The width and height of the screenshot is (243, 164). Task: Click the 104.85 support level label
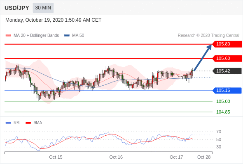click(223, 112)
